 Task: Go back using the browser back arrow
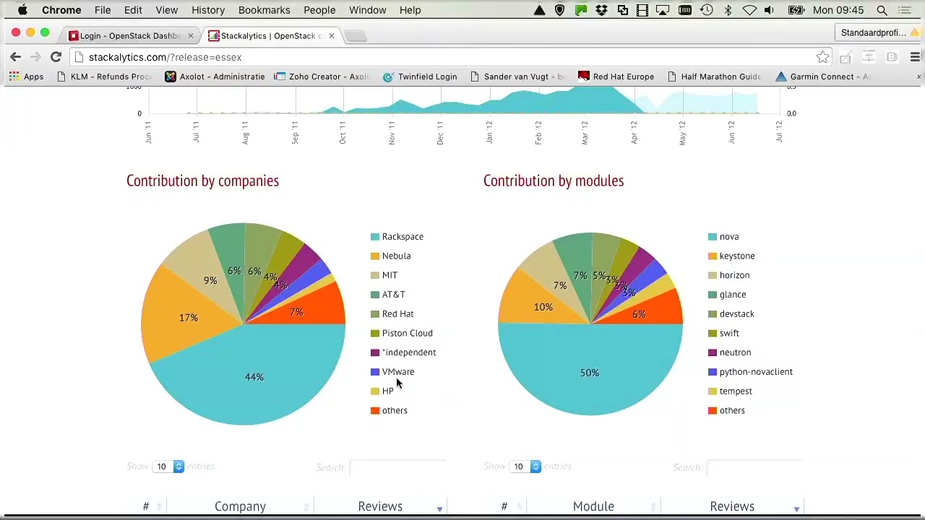coord(15,57)
